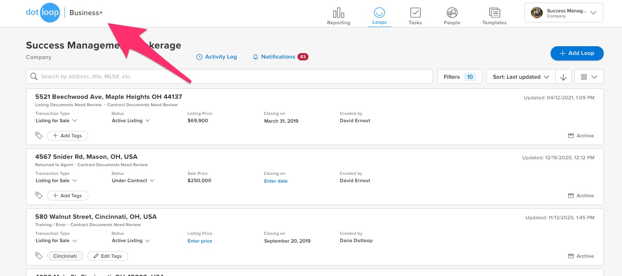Toggle sort direction arrow
This screenshot has width=622, height=276.
point(563,77)
